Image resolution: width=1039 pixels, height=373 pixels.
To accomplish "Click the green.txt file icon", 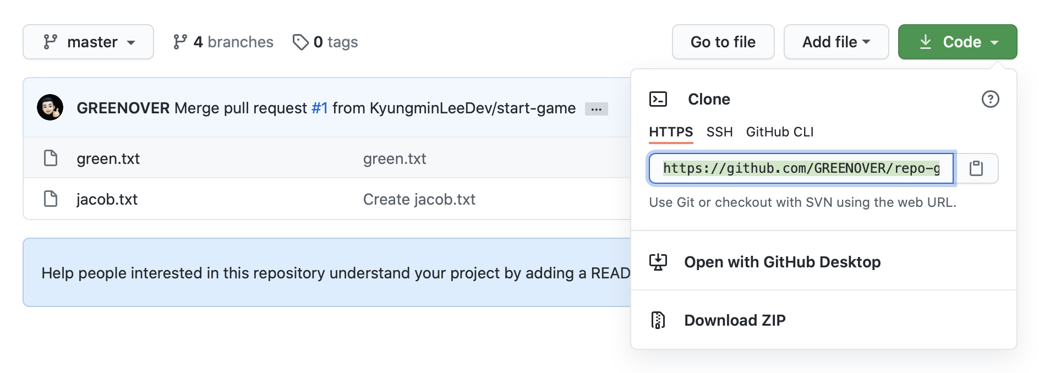I will 51,158.
